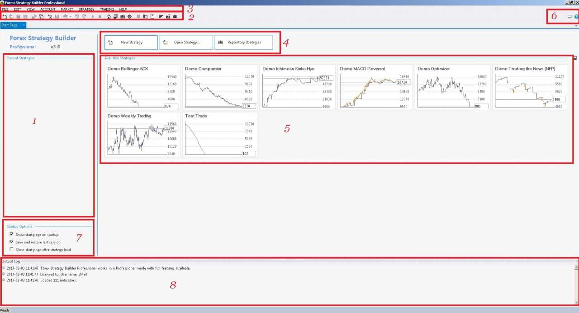Click the open strategy folder toolbar icon
Viewport: 579px width, 313px height.
tap(10, 17)
